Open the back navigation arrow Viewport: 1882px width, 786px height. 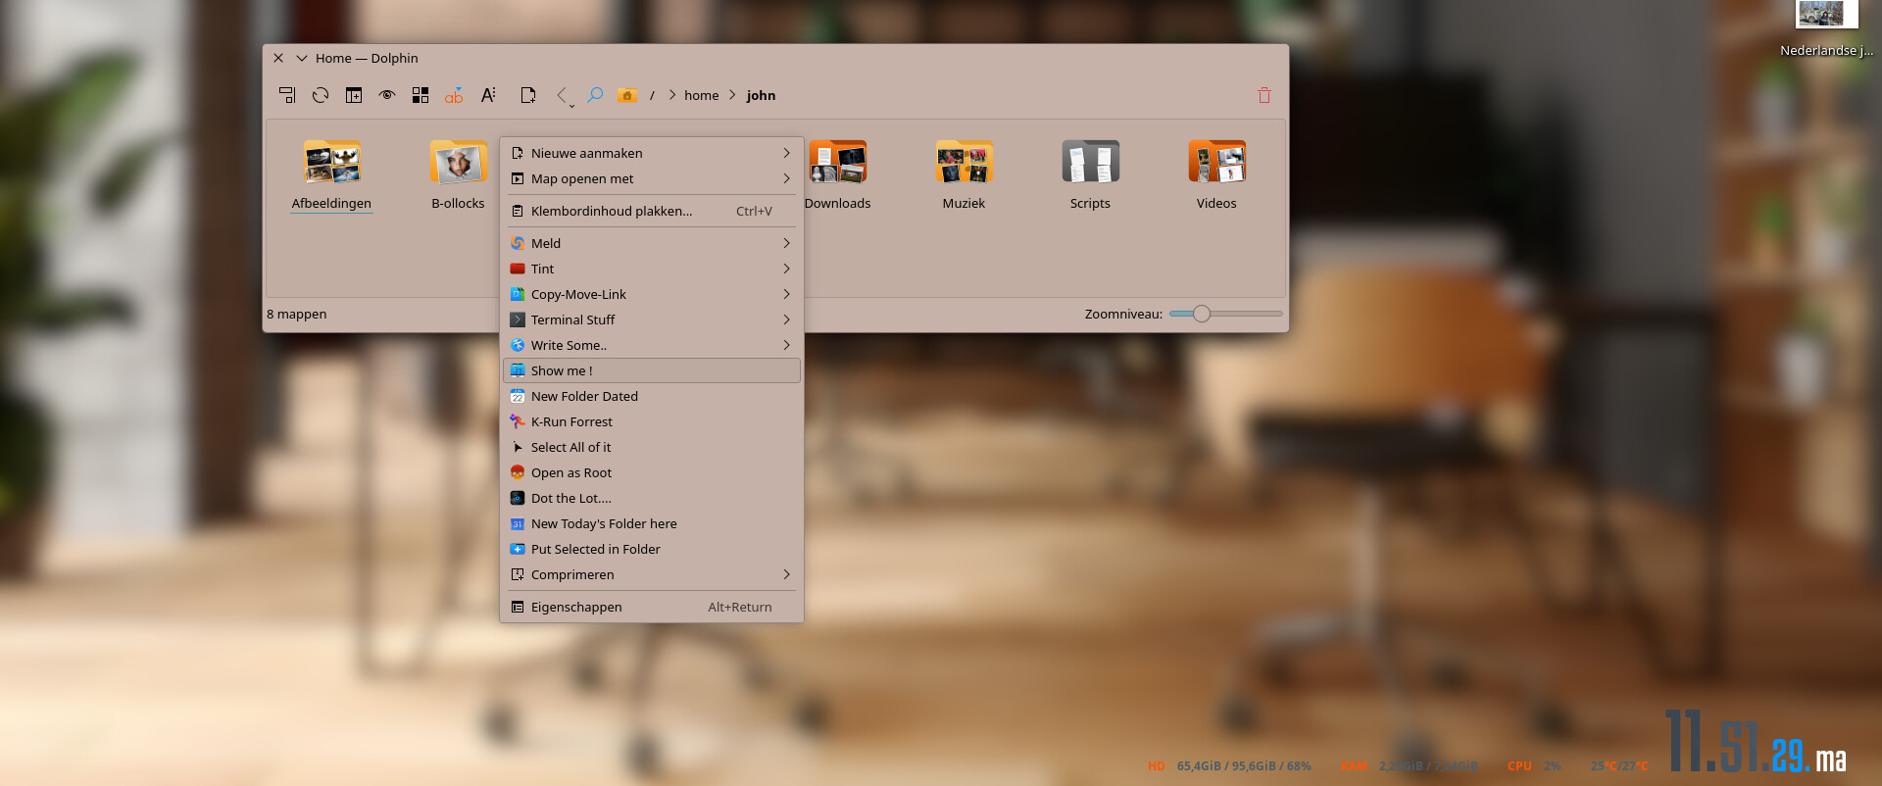click(x=562, y=95)
